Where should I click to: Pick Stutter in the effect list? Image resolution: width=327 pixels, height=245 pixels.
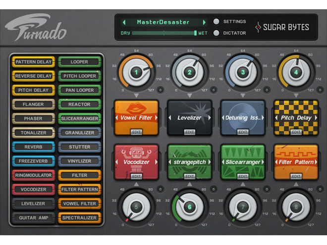(x=79, y=147)
